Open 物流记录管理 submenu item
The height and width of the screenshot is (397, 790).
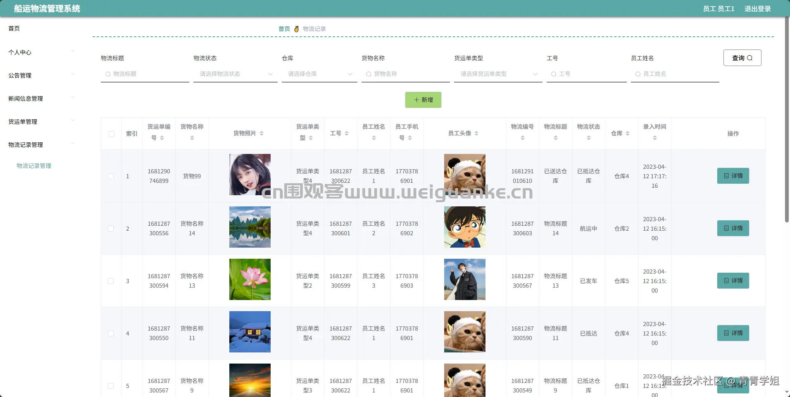point(34,166)
